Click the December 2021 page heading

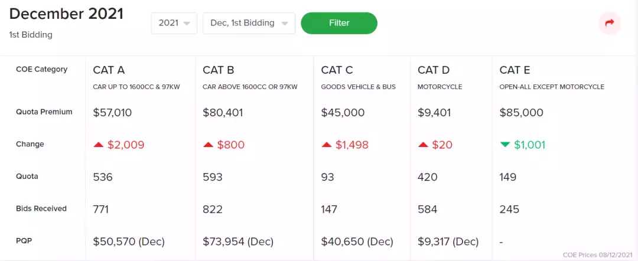67,14
